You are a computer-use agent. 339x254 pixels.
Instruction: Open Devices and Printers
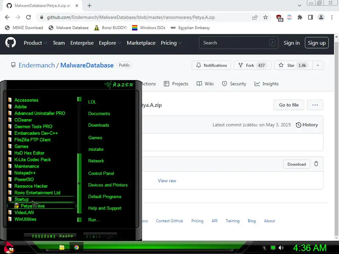[x=108, y=185]
